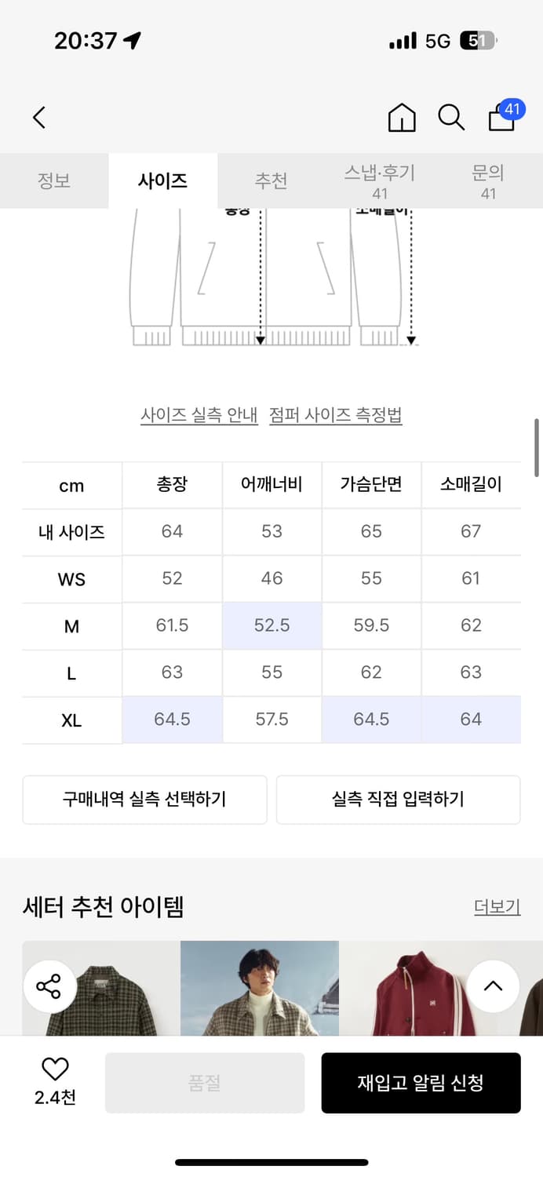The height and width of the screenshot is (1177, 543).
Task: Go to home via house icon
Action: 402,118
